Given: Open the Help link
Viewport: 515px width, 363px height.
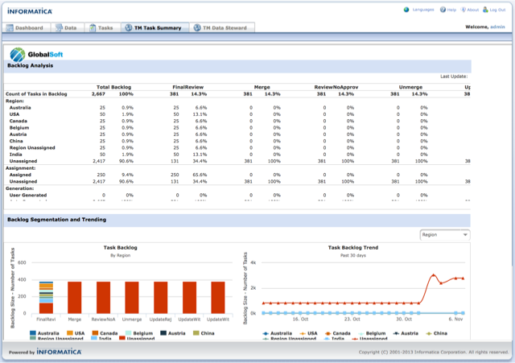Looking at the screenshot, I should (451, 10).
